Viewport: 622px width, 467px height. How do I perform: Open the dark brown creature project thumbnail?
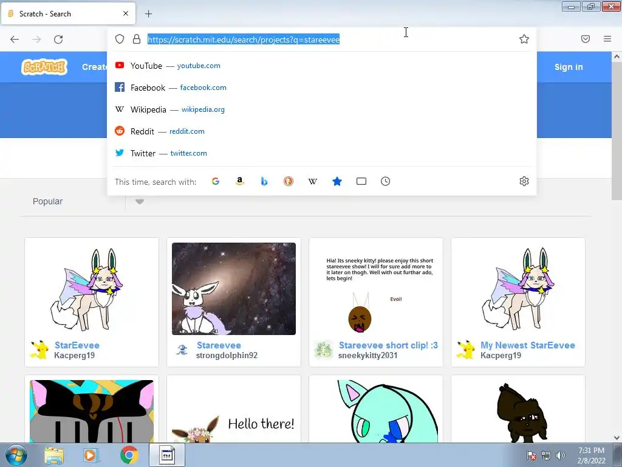pos(518,412)
